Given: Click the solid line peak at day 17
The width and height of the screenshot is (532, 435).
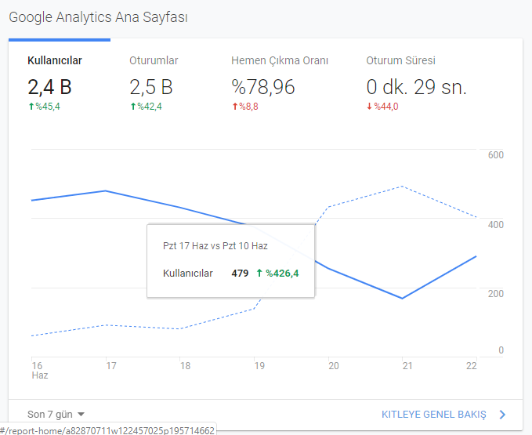Looking at the screenshot, I should (x=106, y=190).
